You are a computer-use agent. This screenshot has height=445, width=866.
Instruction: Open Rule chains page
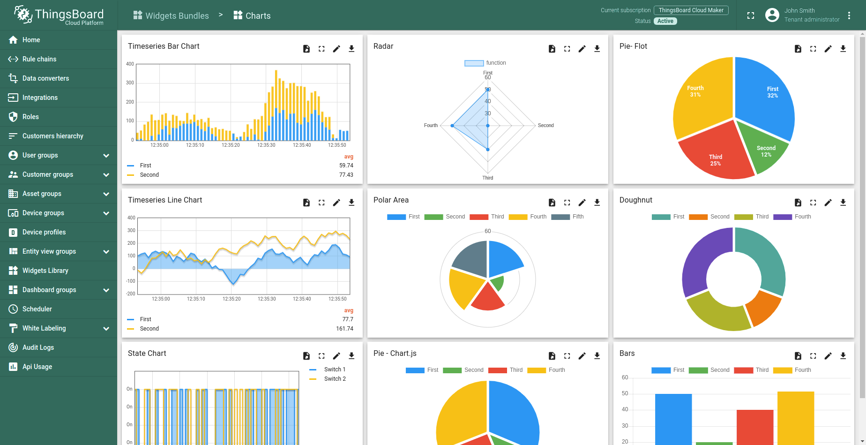59,59
